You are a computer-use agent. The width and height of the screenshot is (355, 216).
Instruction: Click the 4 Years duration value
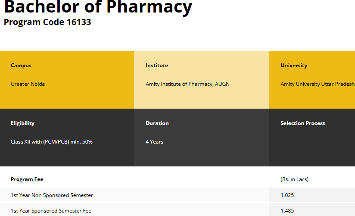[154, 142]
